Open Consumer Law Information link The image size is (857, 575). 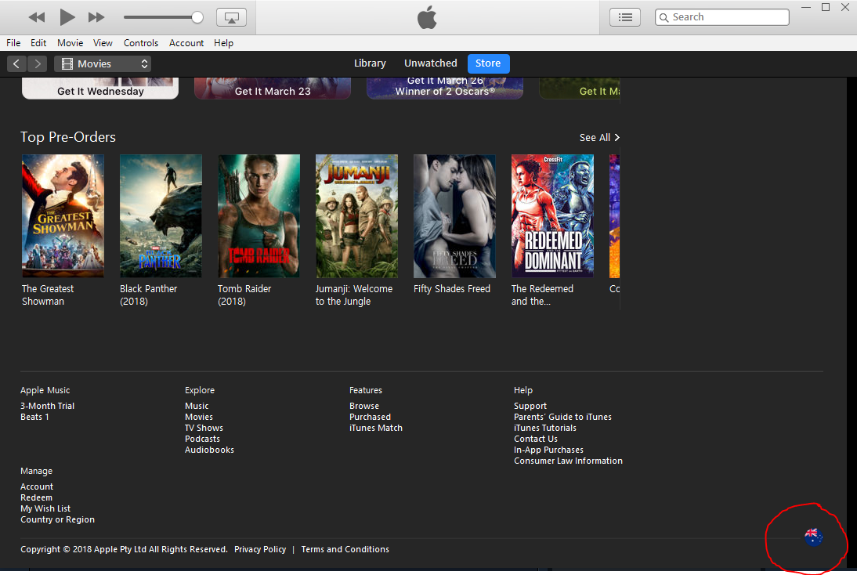pos(569,461)
